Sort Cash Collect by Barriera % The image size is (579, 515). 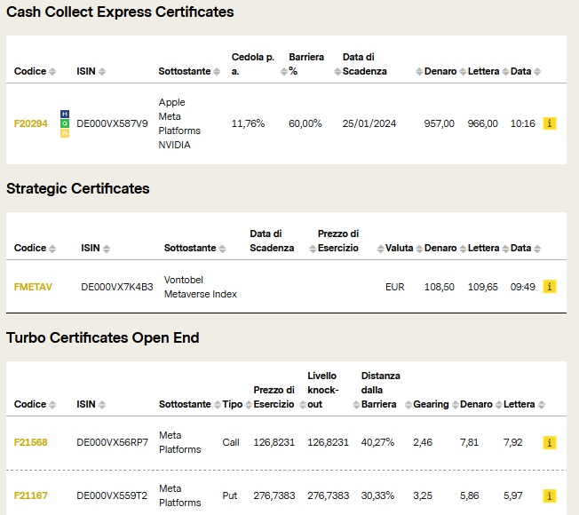[x=337, y=72]
